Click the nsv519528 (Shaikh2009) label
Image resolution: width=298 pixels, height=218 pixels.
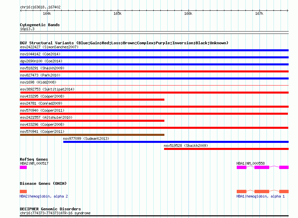[186, 146]
